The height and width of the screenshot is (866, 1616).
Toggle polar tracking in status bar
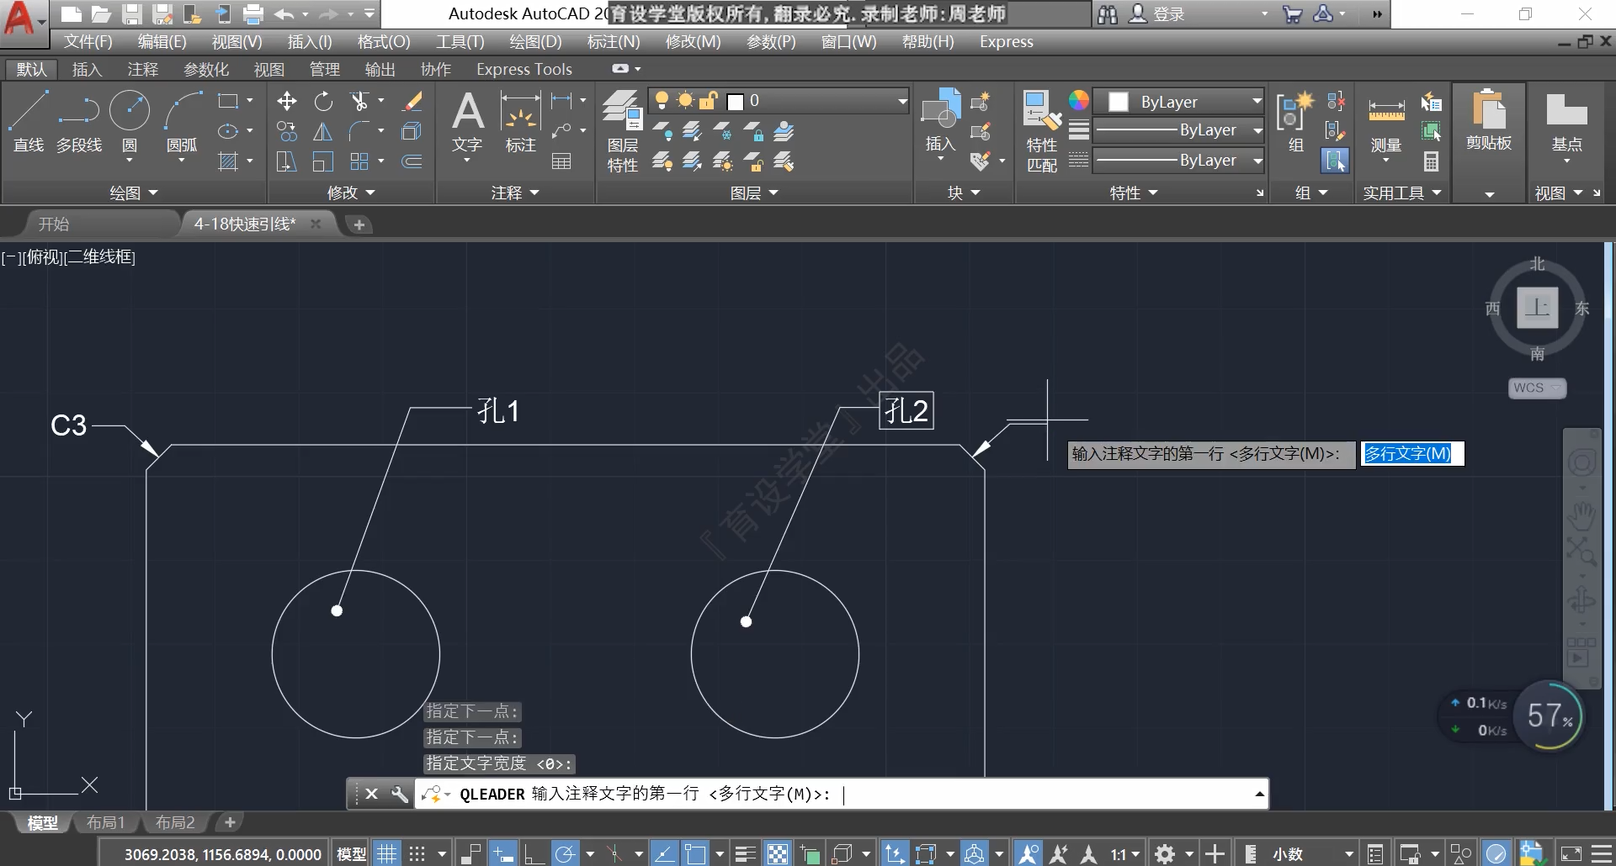point(565,854)
